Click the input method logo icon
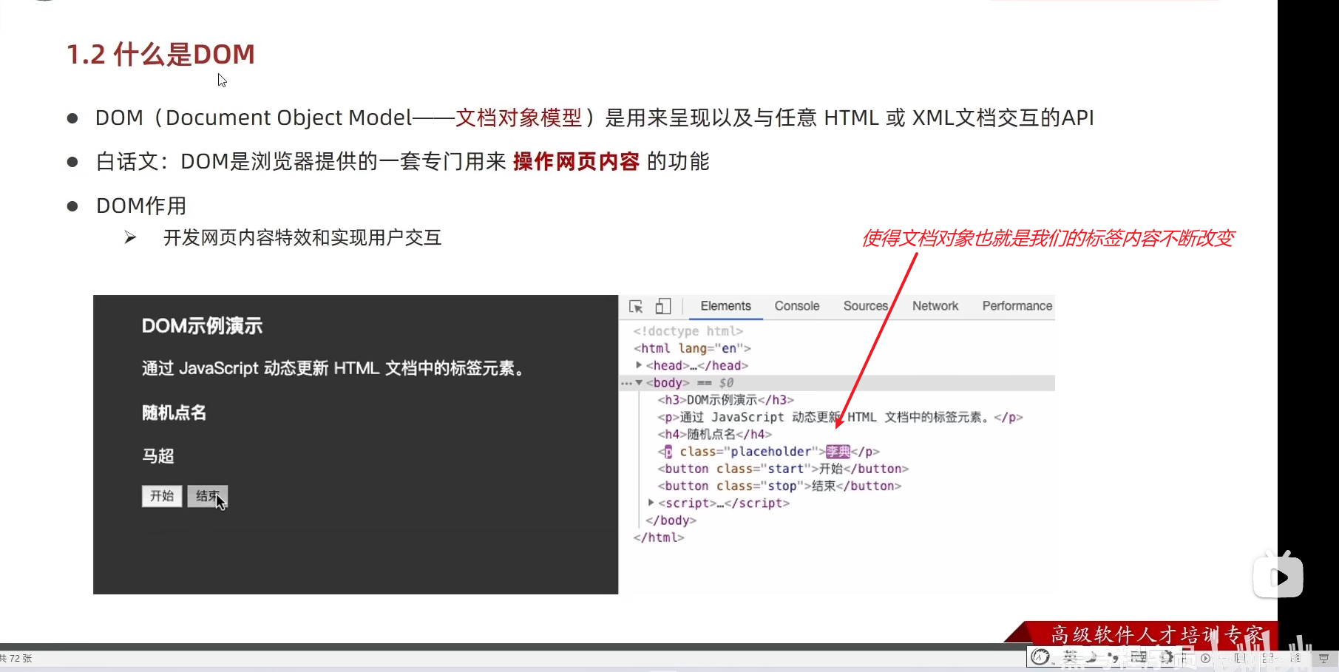The image size is (1339, 672). point(1040,657)
